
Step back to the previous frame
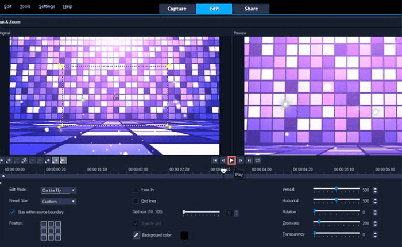[x=223, y=161]
